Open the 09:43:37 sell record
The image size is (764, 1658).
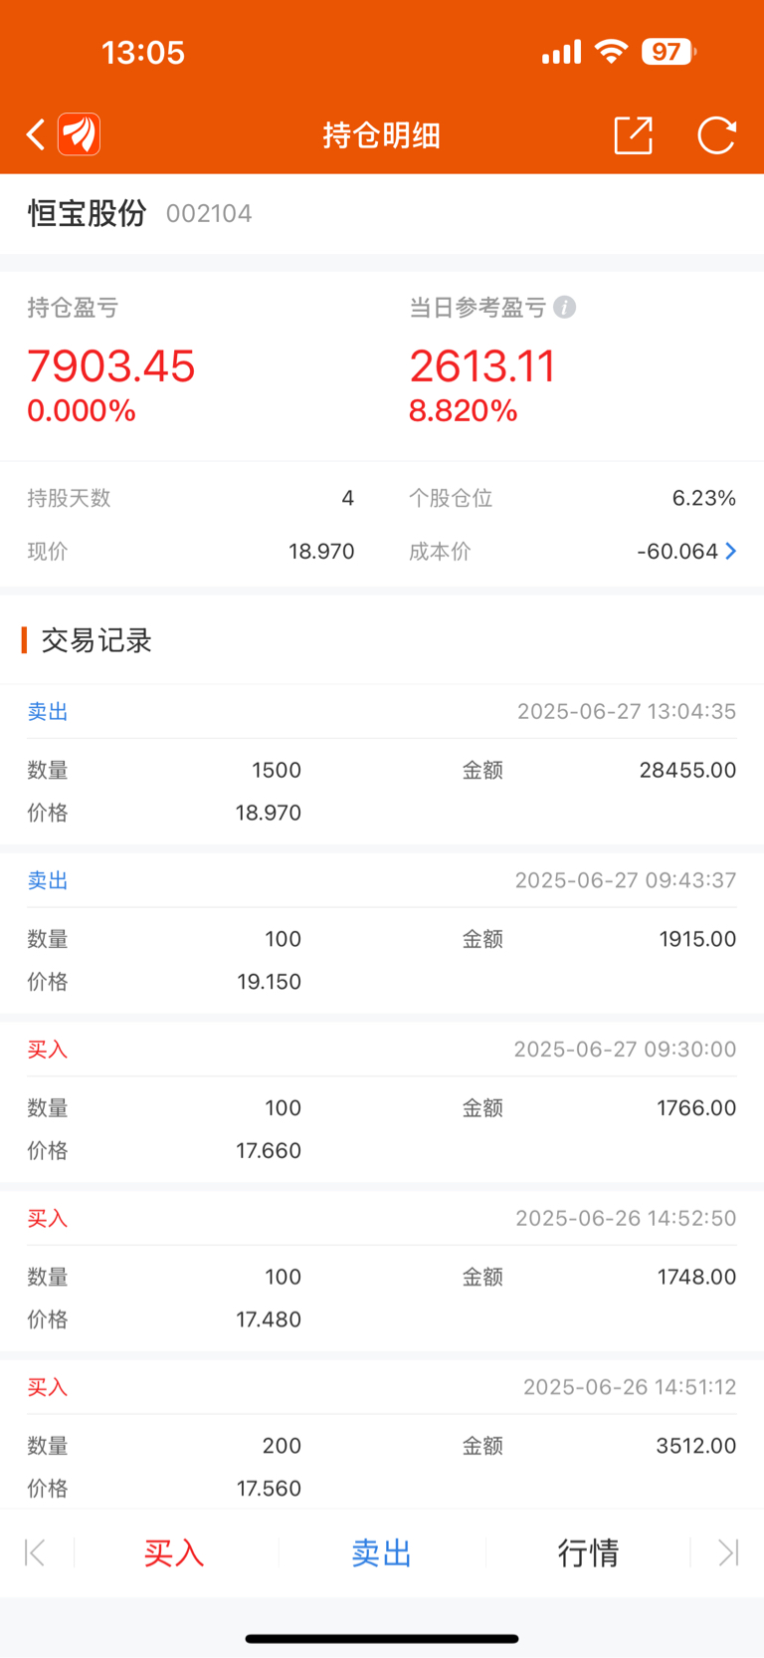382,933
